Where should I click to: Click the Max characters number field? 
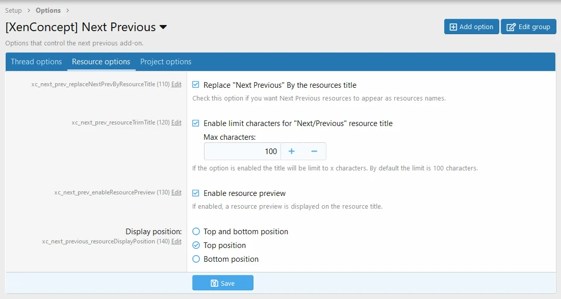tap(242, 152)
